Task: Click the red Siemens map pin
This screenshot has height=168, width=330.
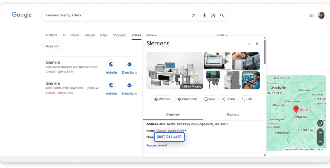Action: (296, 109)
